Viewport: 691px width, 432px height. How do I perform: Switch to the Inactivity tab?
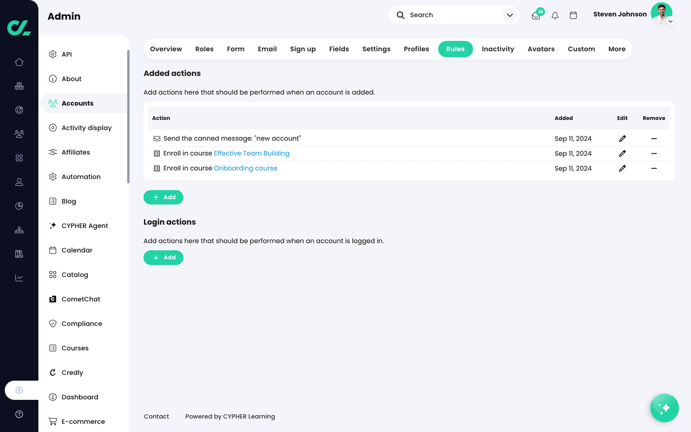pyautogui.click(x=498, y=49)
